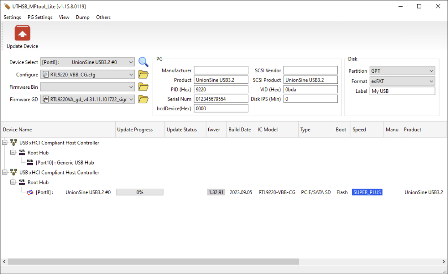The image size is (448, 274).
Task: Click the Generic USB Hub icon
Action: 30,162
